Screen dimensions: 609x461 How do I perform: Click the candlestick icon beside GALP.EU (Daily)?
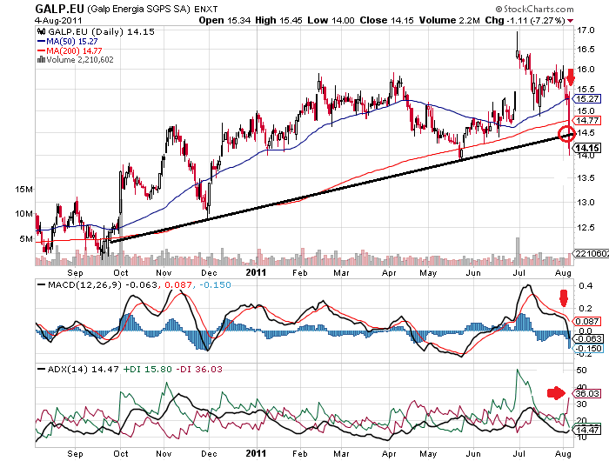pos(41,32)
